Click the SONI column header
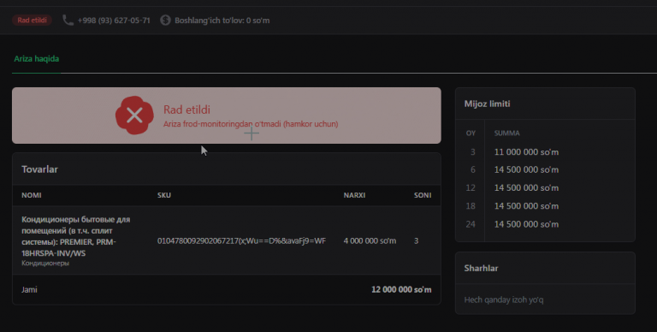The image size is (657, 332). click(423, 195)
